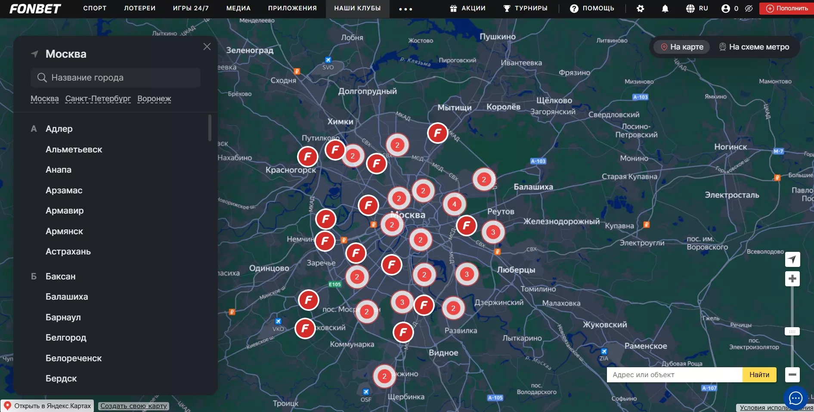Click the cluster marker showing 4 clubs
Screen dimensions: 814x412
tap(454, 204)
